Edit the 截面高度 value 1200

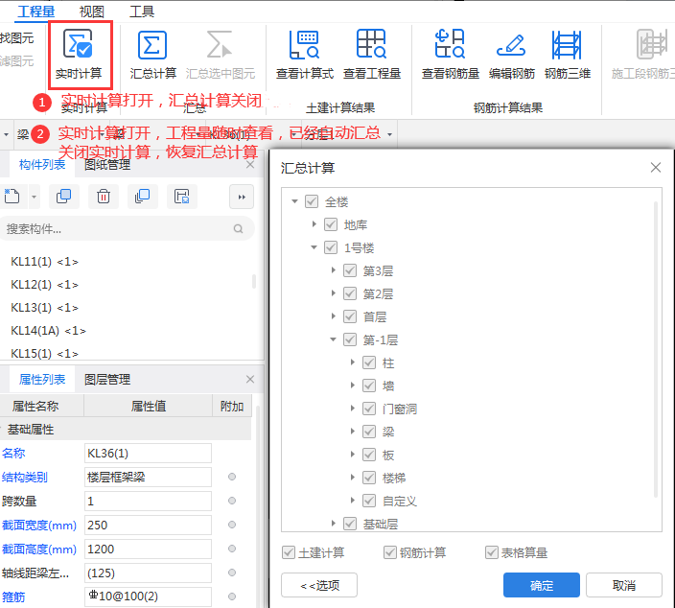pyautogui.click(x=148, y=549)
